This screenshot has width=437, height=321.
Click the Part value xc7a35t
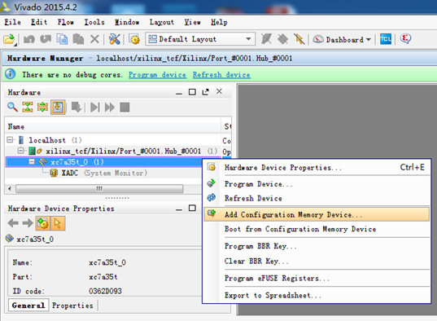point(103,277)
